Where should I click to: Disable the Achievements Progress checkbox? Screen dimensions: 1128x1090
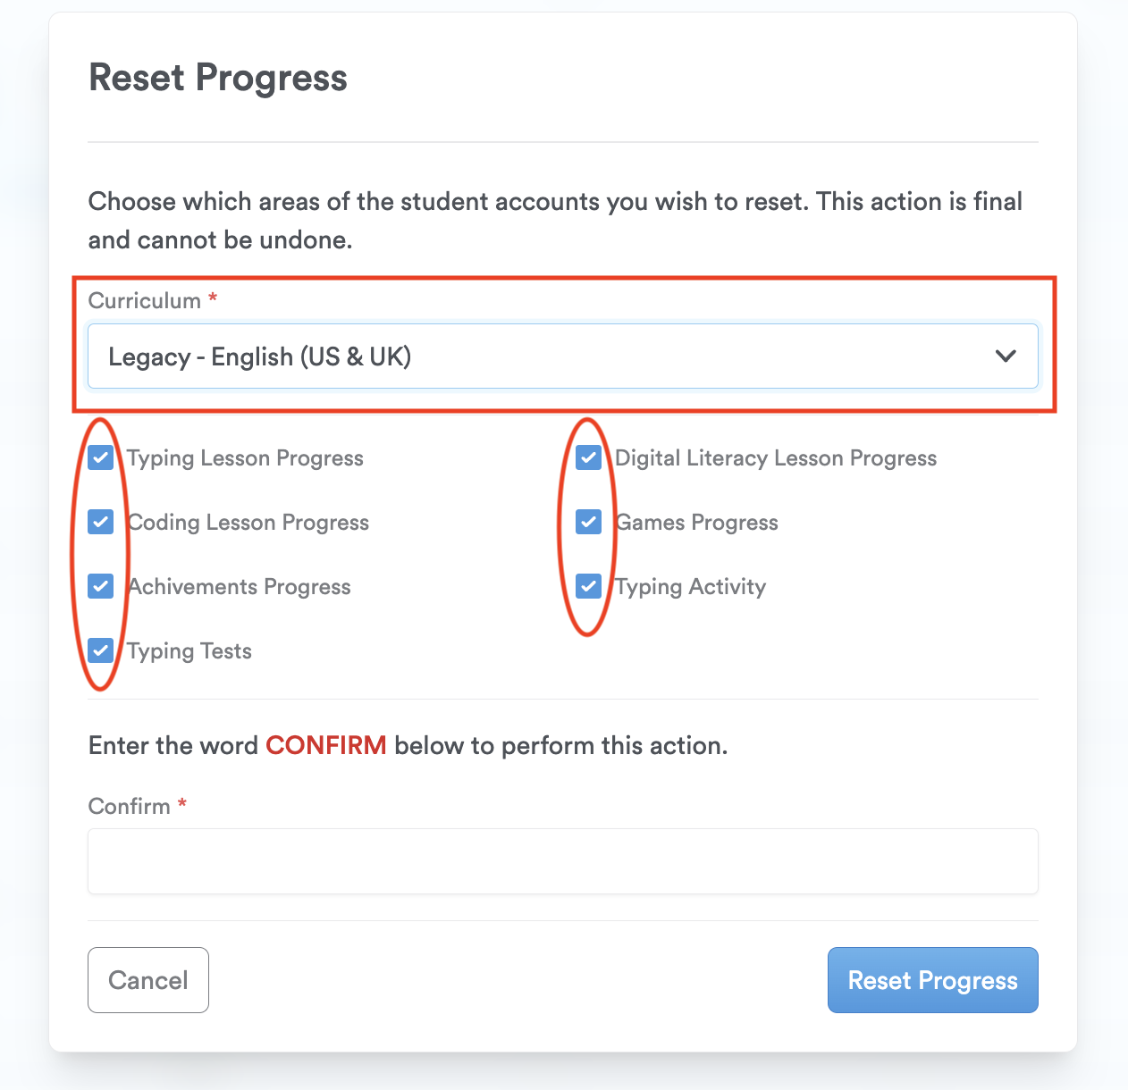click(101, 587)
